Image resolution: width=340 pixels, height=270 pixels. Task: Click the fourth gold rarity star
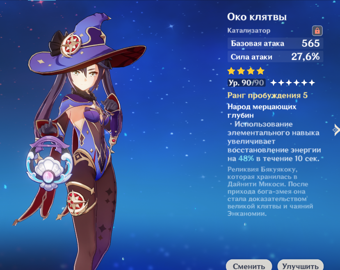[260, 71]
